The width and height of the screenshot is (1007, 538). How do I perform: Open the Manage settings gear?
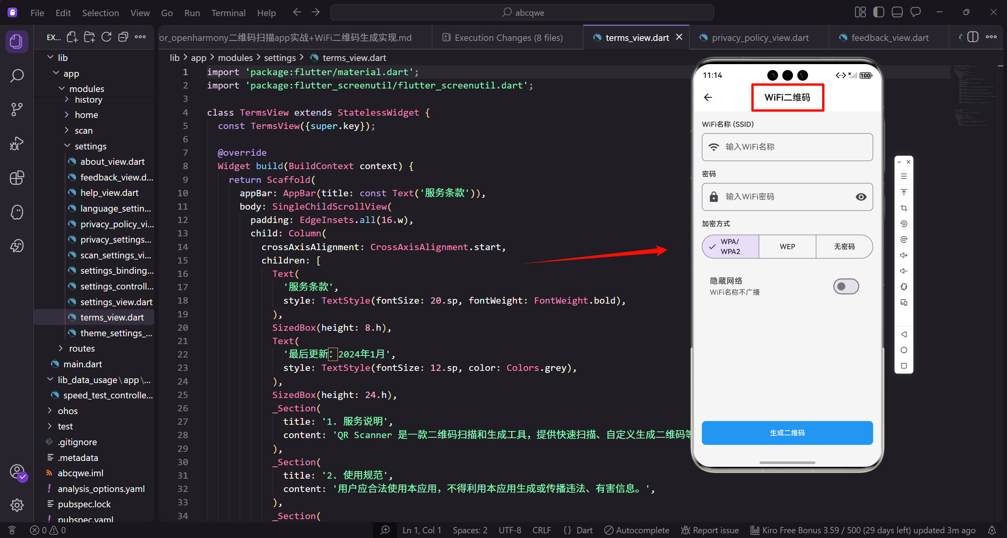point(17,505)
